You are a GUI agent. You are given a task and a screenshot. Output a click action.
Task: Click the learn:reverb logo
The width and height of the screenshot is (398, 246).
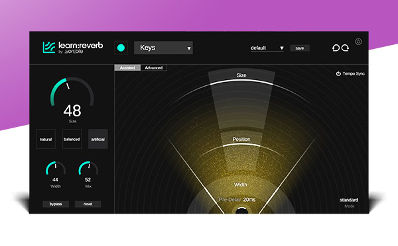point(73,48)
